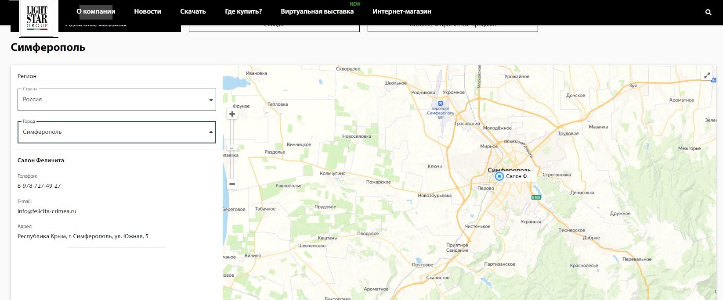Zoom in the map with plus button
This screenshot has height=300, width=723.
pyautogui.click(x=232, y=114)
